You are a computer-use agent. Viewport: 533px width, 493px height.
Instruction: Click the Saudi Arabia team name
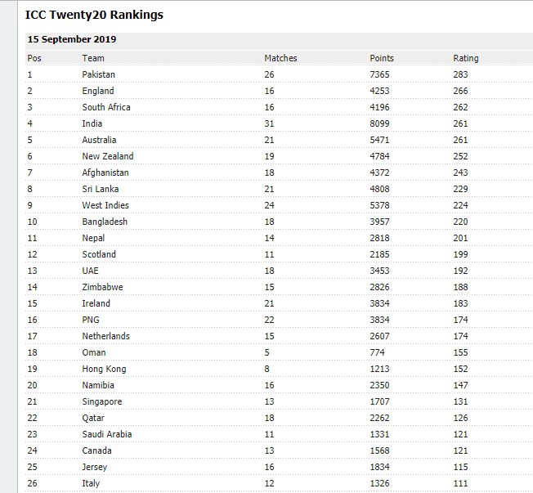[107, 434]
